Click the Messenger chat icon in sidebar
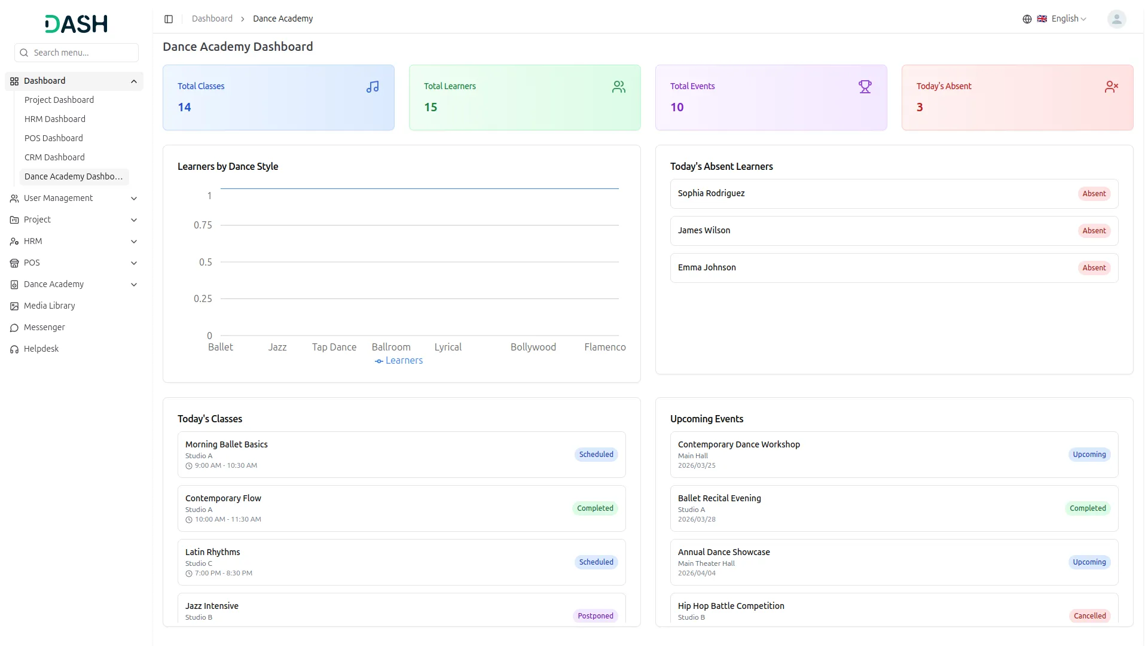1148x646 pixels. point(14,328)
